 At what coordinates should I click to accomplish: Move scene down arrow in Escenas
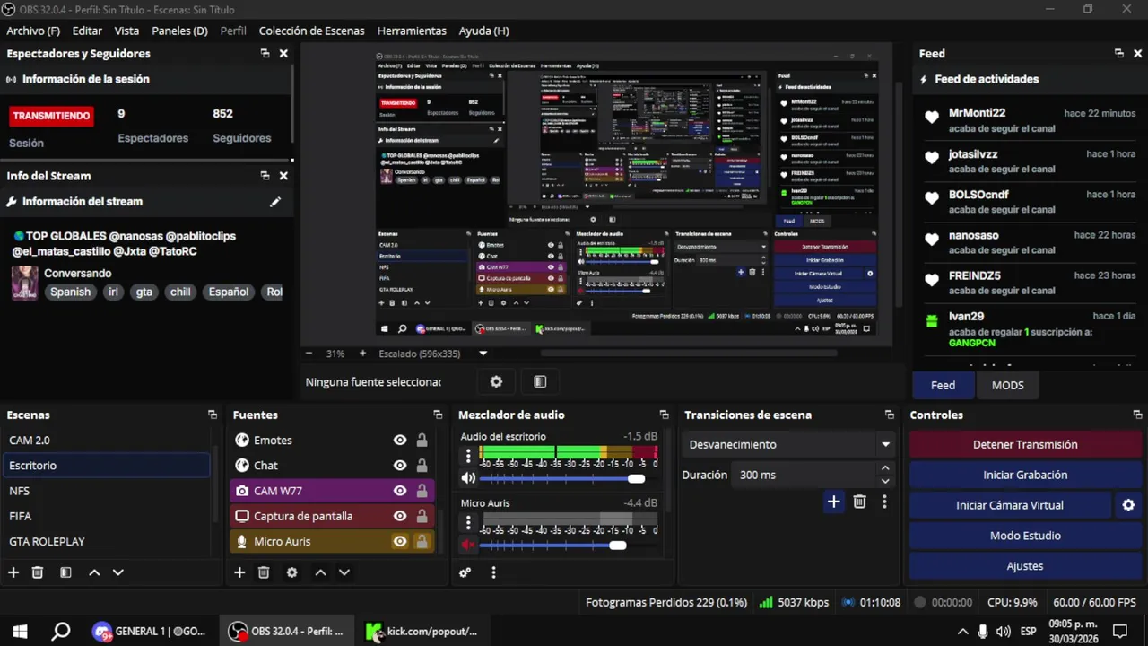(x=117, y=572)
